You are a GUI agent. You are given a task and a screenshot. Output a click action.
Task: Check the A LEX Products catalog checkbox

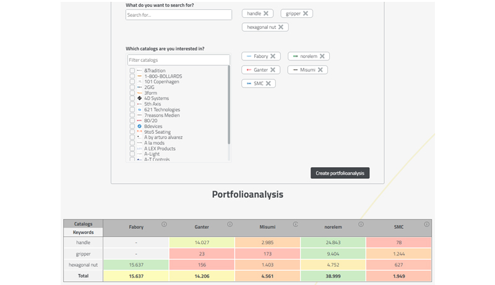(132, 149)
